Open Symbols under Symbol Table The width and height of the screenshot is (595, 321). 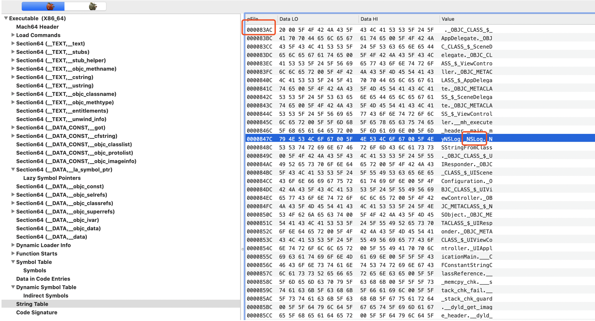click(35, 270)
